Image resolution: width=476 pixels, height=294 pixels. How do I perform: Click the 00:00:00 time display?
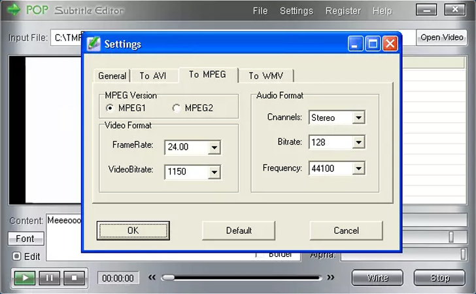coord(118,278)
